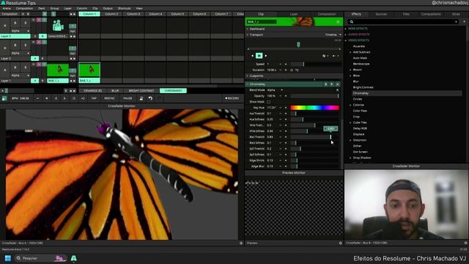Adjust the Hue Softness slider
469x264 pixels.
tap(314, 120)
